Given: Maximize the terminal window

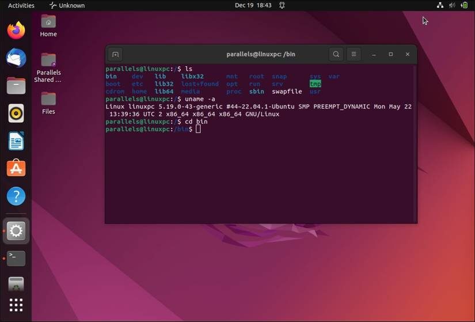Looking at the screenshot, I should tap(391, 54).
